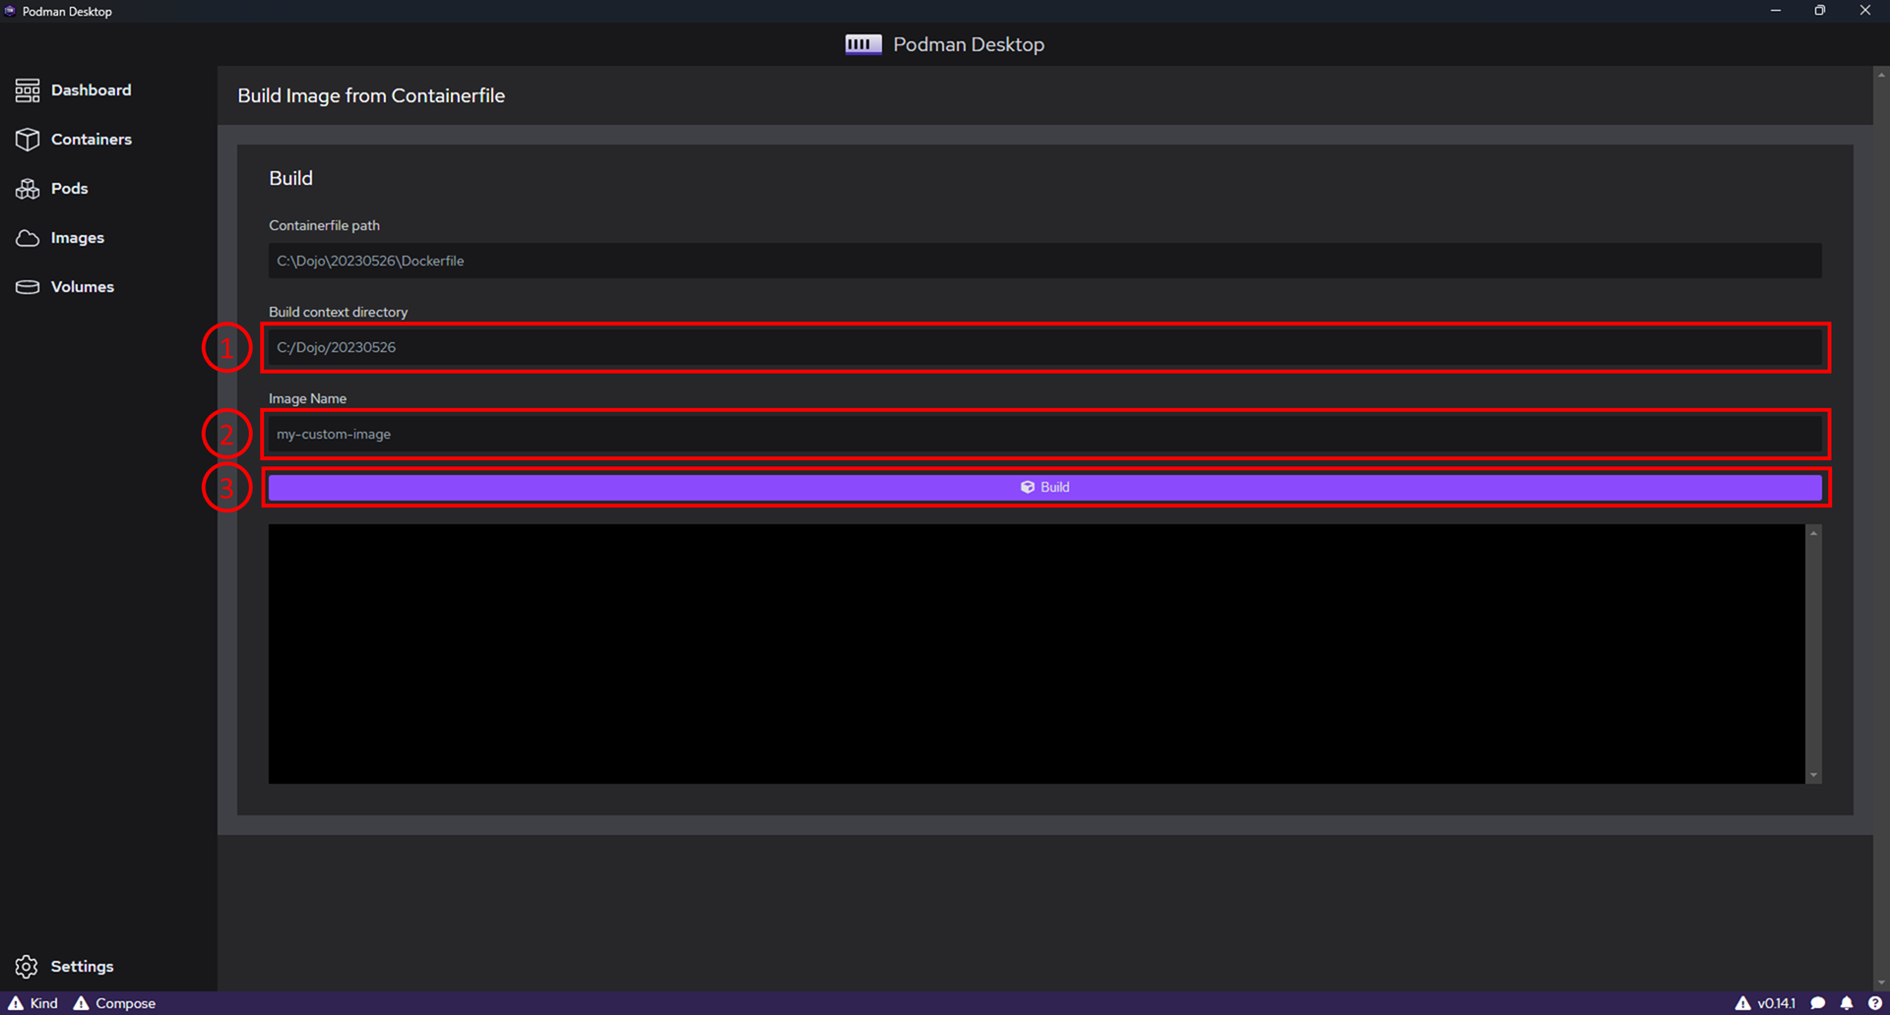Open Volumes via the disk icon
The image size is (1890, 1015).
(x=28, y=287)
